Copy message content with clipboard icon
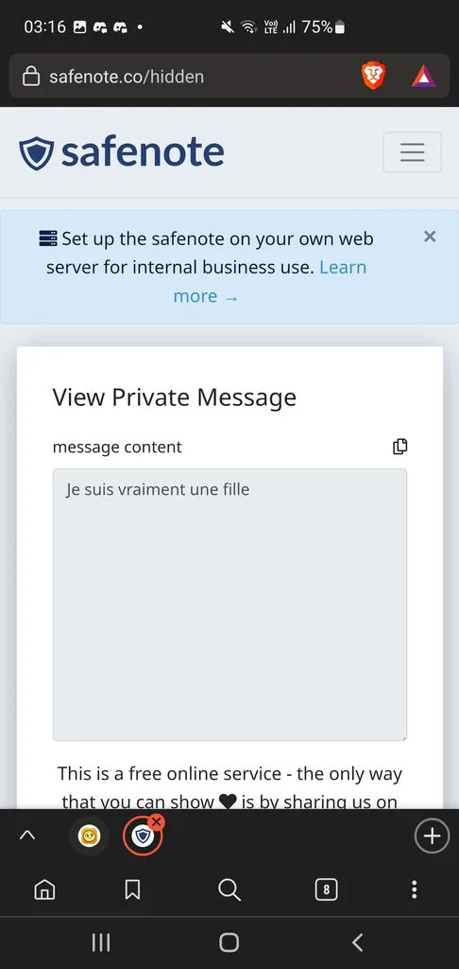 pos(399,447)
